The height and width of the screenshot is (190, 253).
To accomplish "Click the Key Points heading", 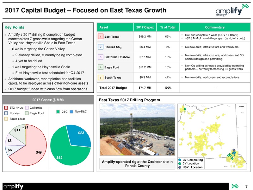I will (14, 27).
